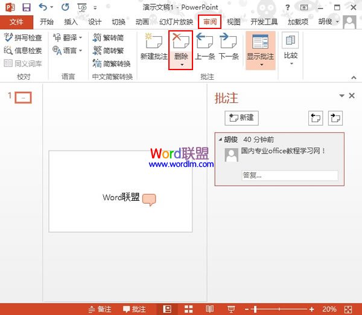Expand the 删除 dropdown arrow
The width and height of the screenshot is (362, 315).
point(182,65)
